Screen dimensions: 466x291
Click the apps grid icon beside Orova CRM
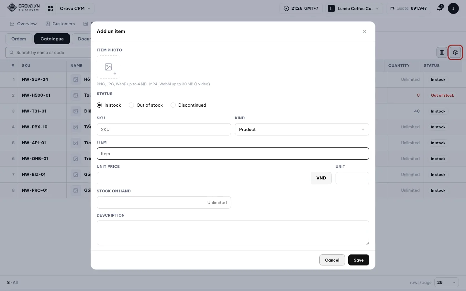[x=50, y=8]
